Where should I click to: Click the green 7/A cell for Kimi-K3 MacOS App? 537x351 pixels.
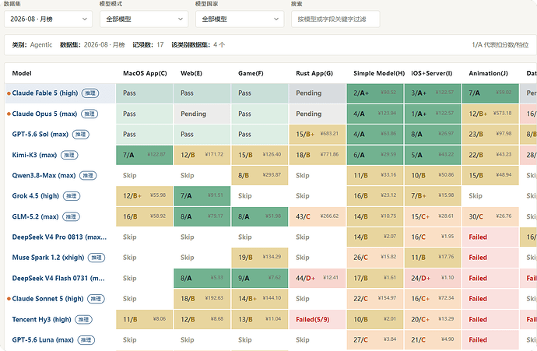[x=145, y=155]
